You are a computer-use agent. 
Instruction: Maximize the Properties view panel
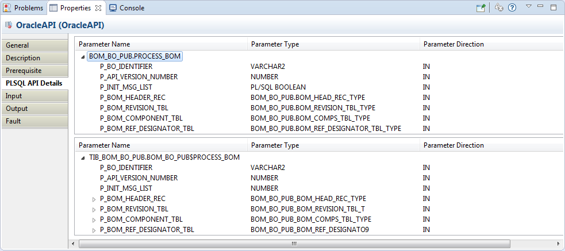554,7
